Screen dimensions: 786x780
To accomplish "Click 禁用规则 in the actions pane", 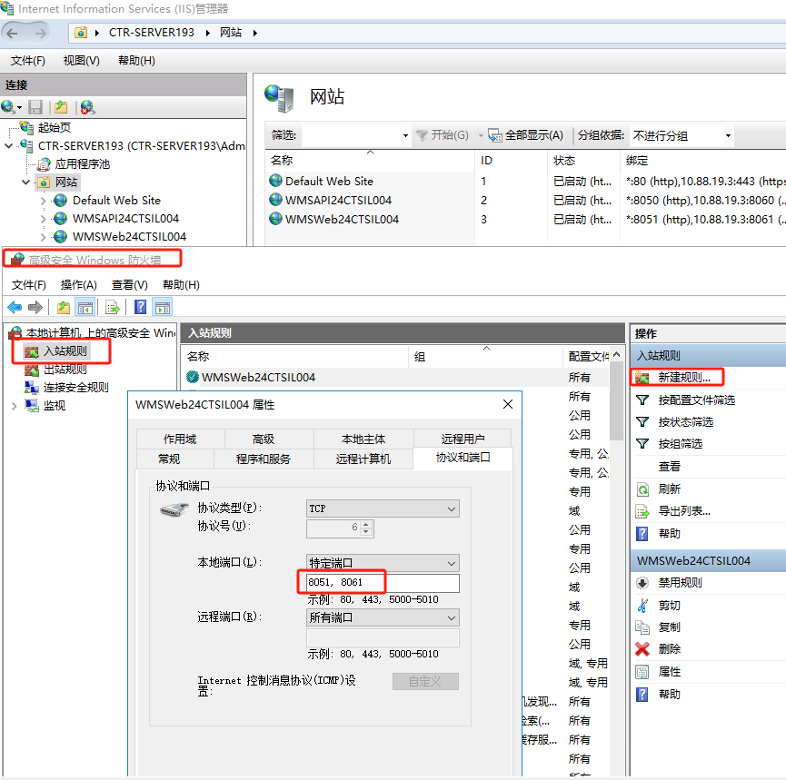I will (680, 583).
